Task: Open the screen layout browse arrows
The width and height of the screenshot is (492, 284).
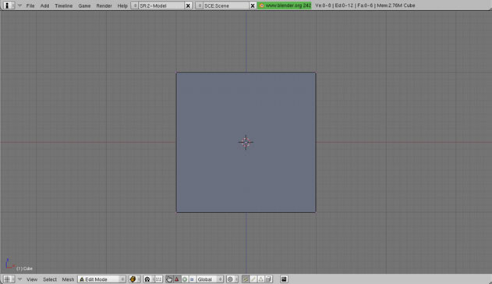Action: coord(135,5)
